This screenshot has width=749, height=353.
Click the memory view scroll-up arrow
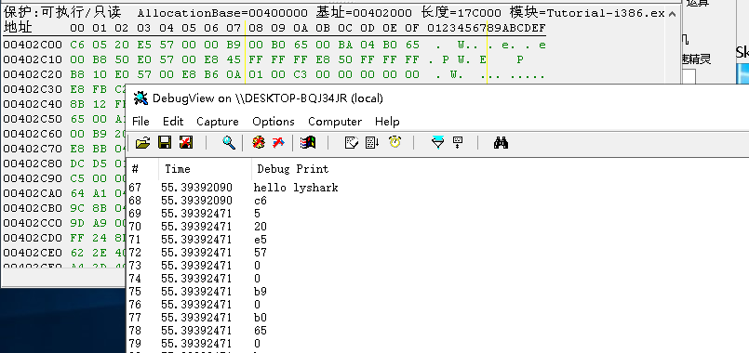coord(672,14)
